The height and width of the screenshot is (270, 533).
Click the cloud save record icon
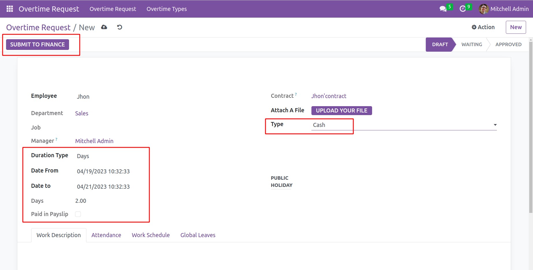(104, 27)
